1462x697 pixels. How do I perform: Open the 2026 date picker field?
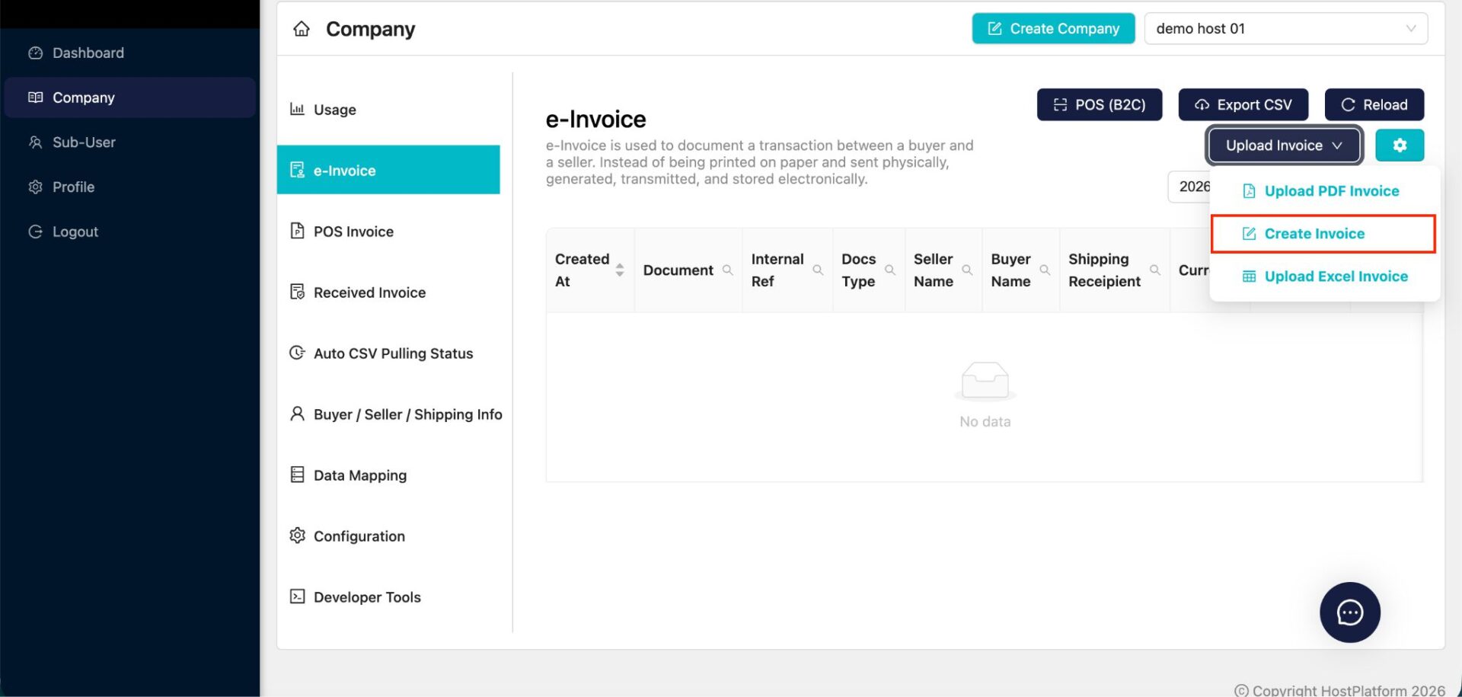[x=1189, y=187]
